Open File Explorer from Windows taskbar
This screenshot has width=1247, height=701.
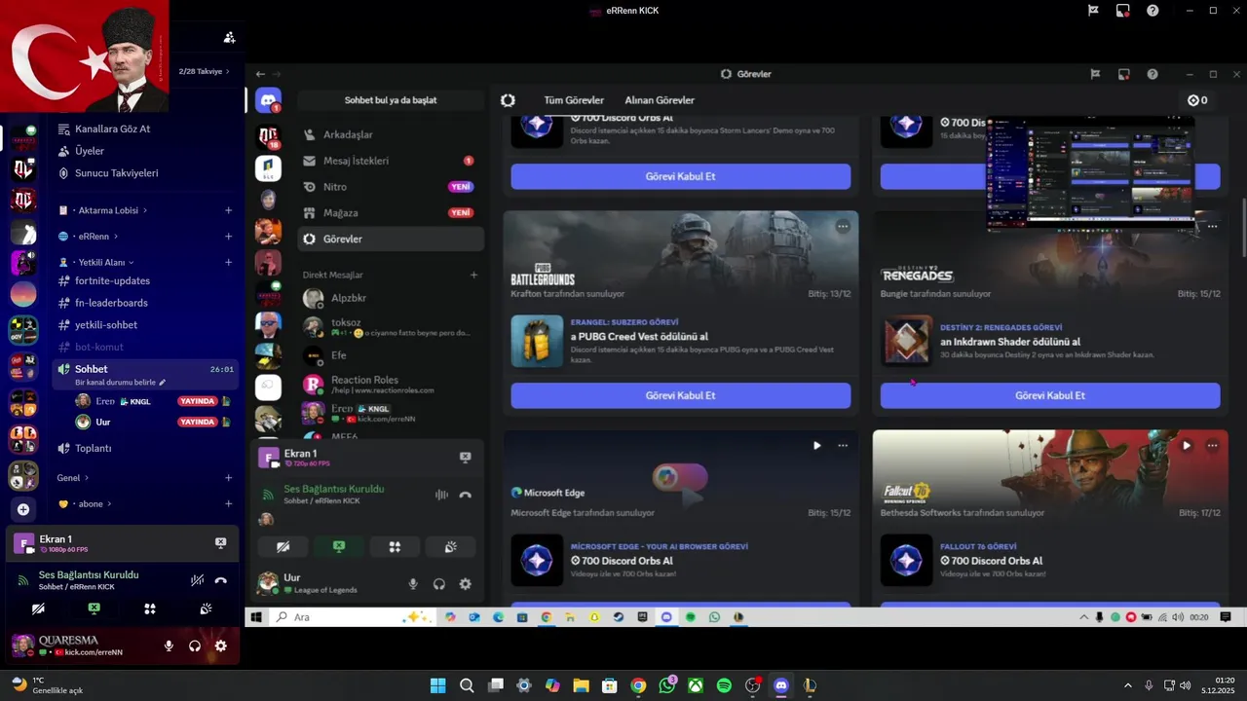click(581, 685)
